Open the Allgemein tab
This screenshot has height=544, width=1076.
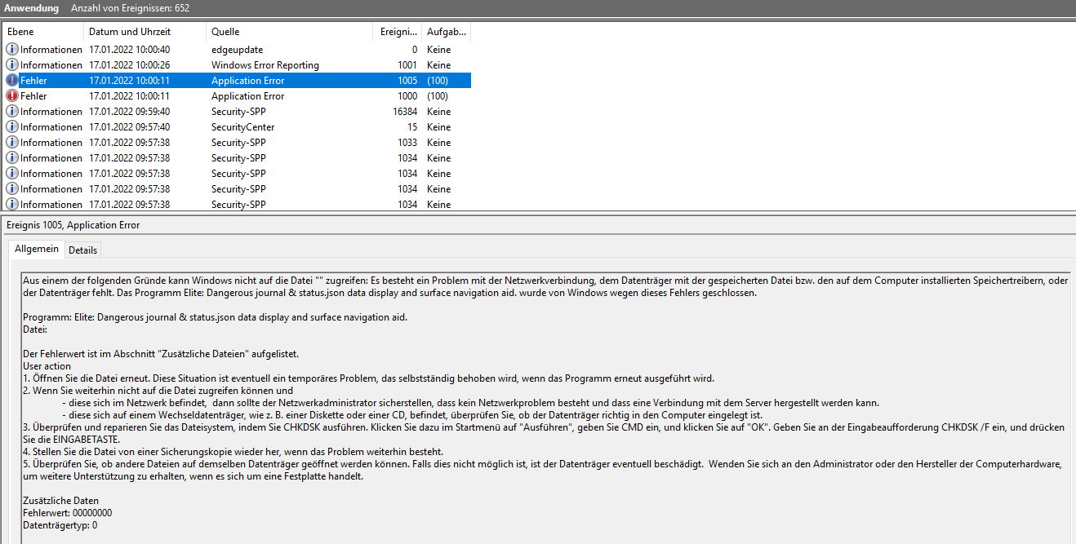click(x=37, y=249)
